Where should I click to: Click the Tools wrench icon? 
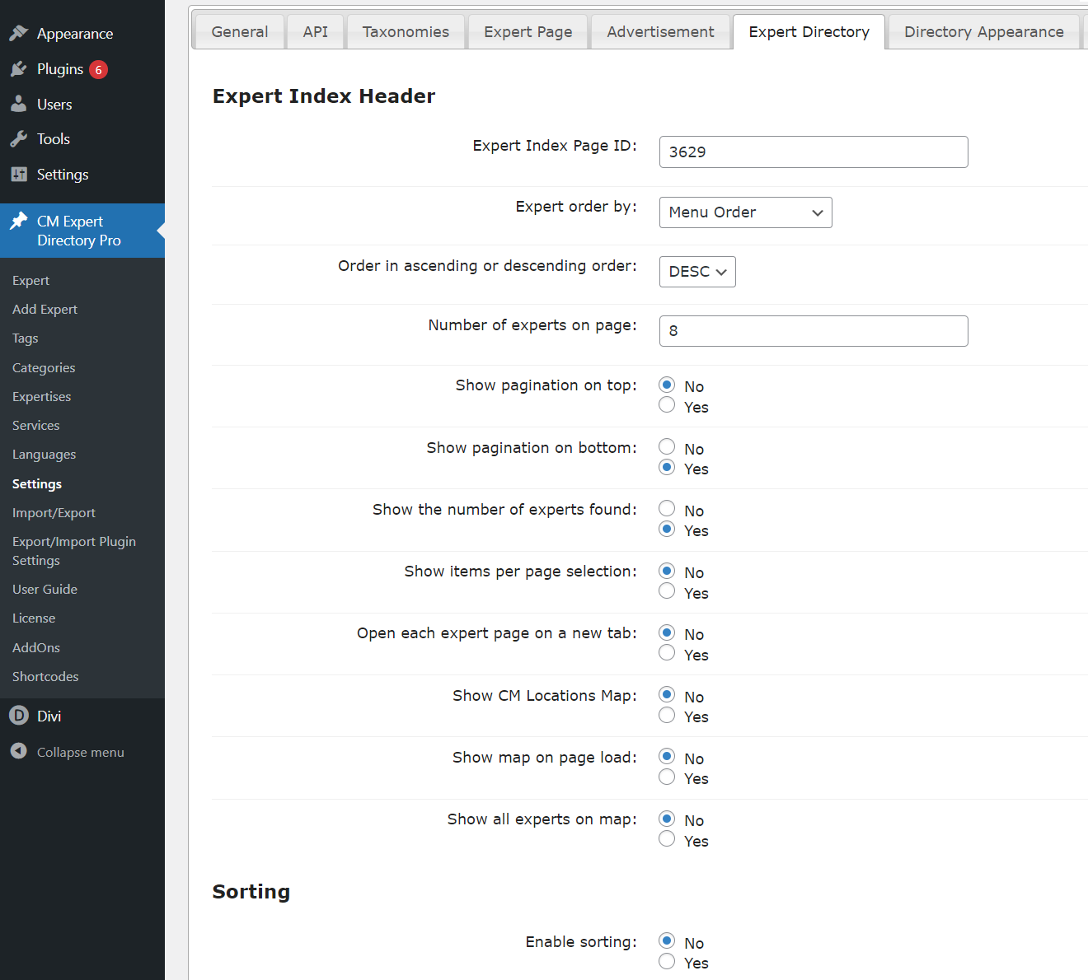[x=19, y=139]
